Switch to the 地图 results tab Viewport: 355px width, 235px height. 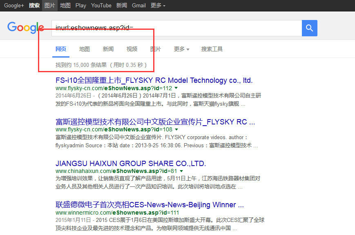click(85, 49)
